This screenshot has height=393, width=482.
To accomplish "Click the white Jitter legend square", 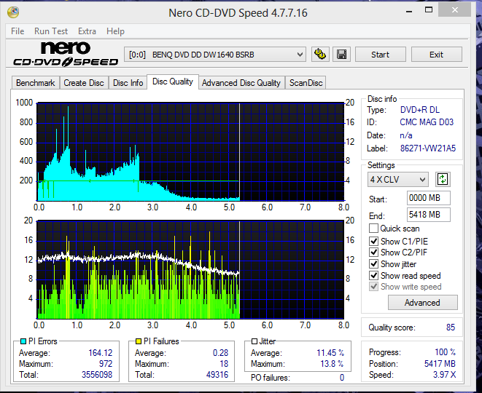I will (x=254, y=341).
